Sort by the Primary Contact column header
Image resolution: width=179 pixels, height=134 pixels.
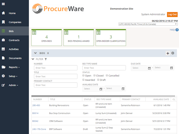click(x=131, y=99)
